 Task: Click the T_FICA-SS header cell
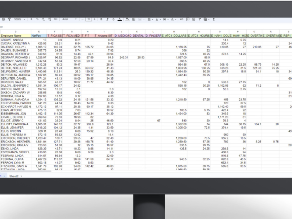55,36
